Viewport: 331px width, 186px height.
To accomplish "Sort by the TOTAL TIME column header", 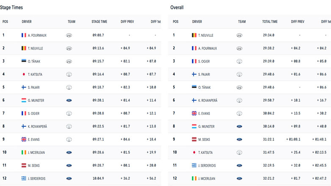I will 270,22.
